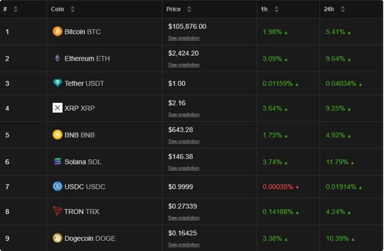
Task: Select the Dogecoin coin icon
Action: (58, 237)
